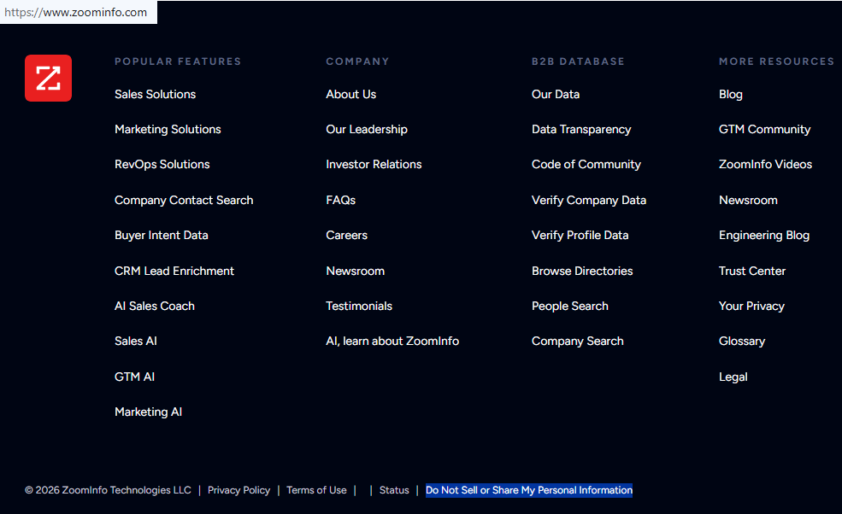Open Investor Relations link
This screenshot has height=514, width=842.
click(x=374, y=164)
